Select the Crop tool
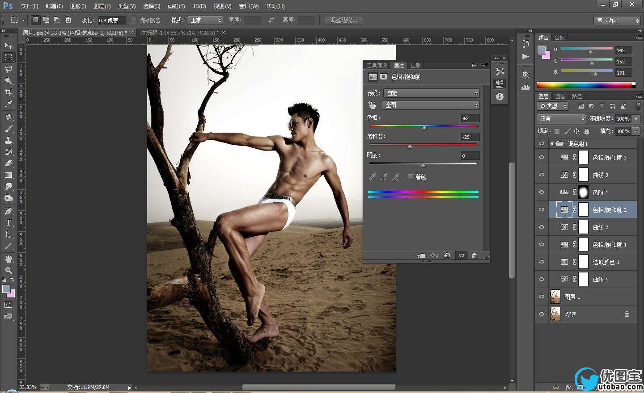Image resolution: width=644 pixels, height=393 pixels. coord(8,92)
